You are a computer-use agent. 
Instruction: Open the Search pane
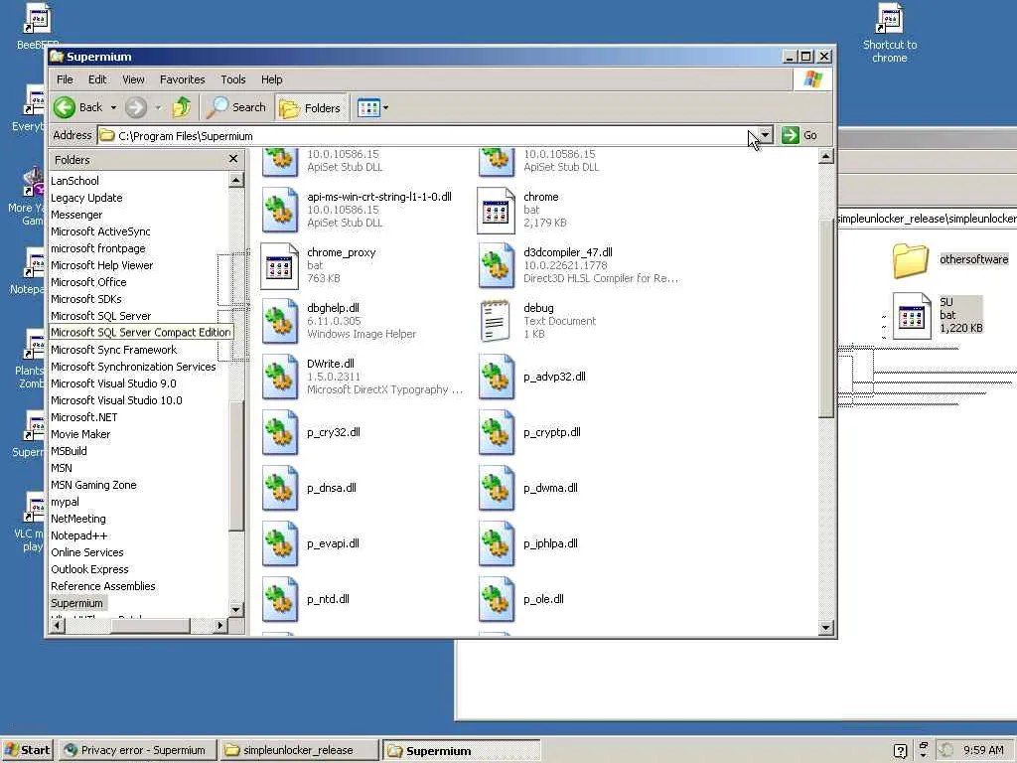(235, 107)
